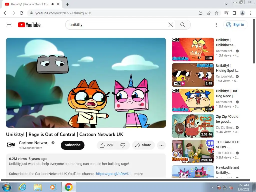Open Zip Zip compilation thumbnail
This screenshot has width=256, height=192.
193,126
